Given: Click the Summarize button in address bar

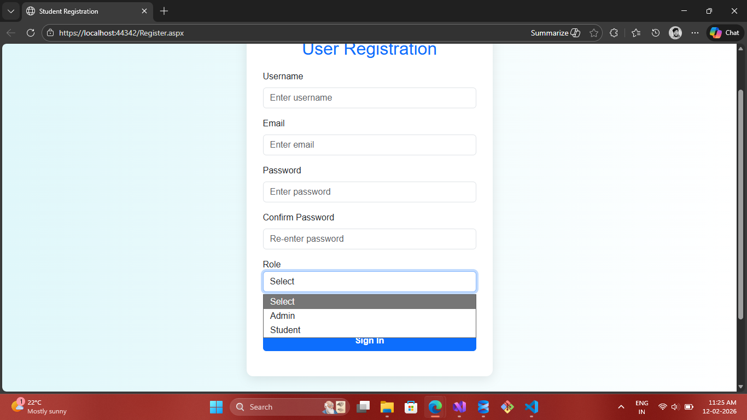Looking at the screenshot, I should click(555, 33).
